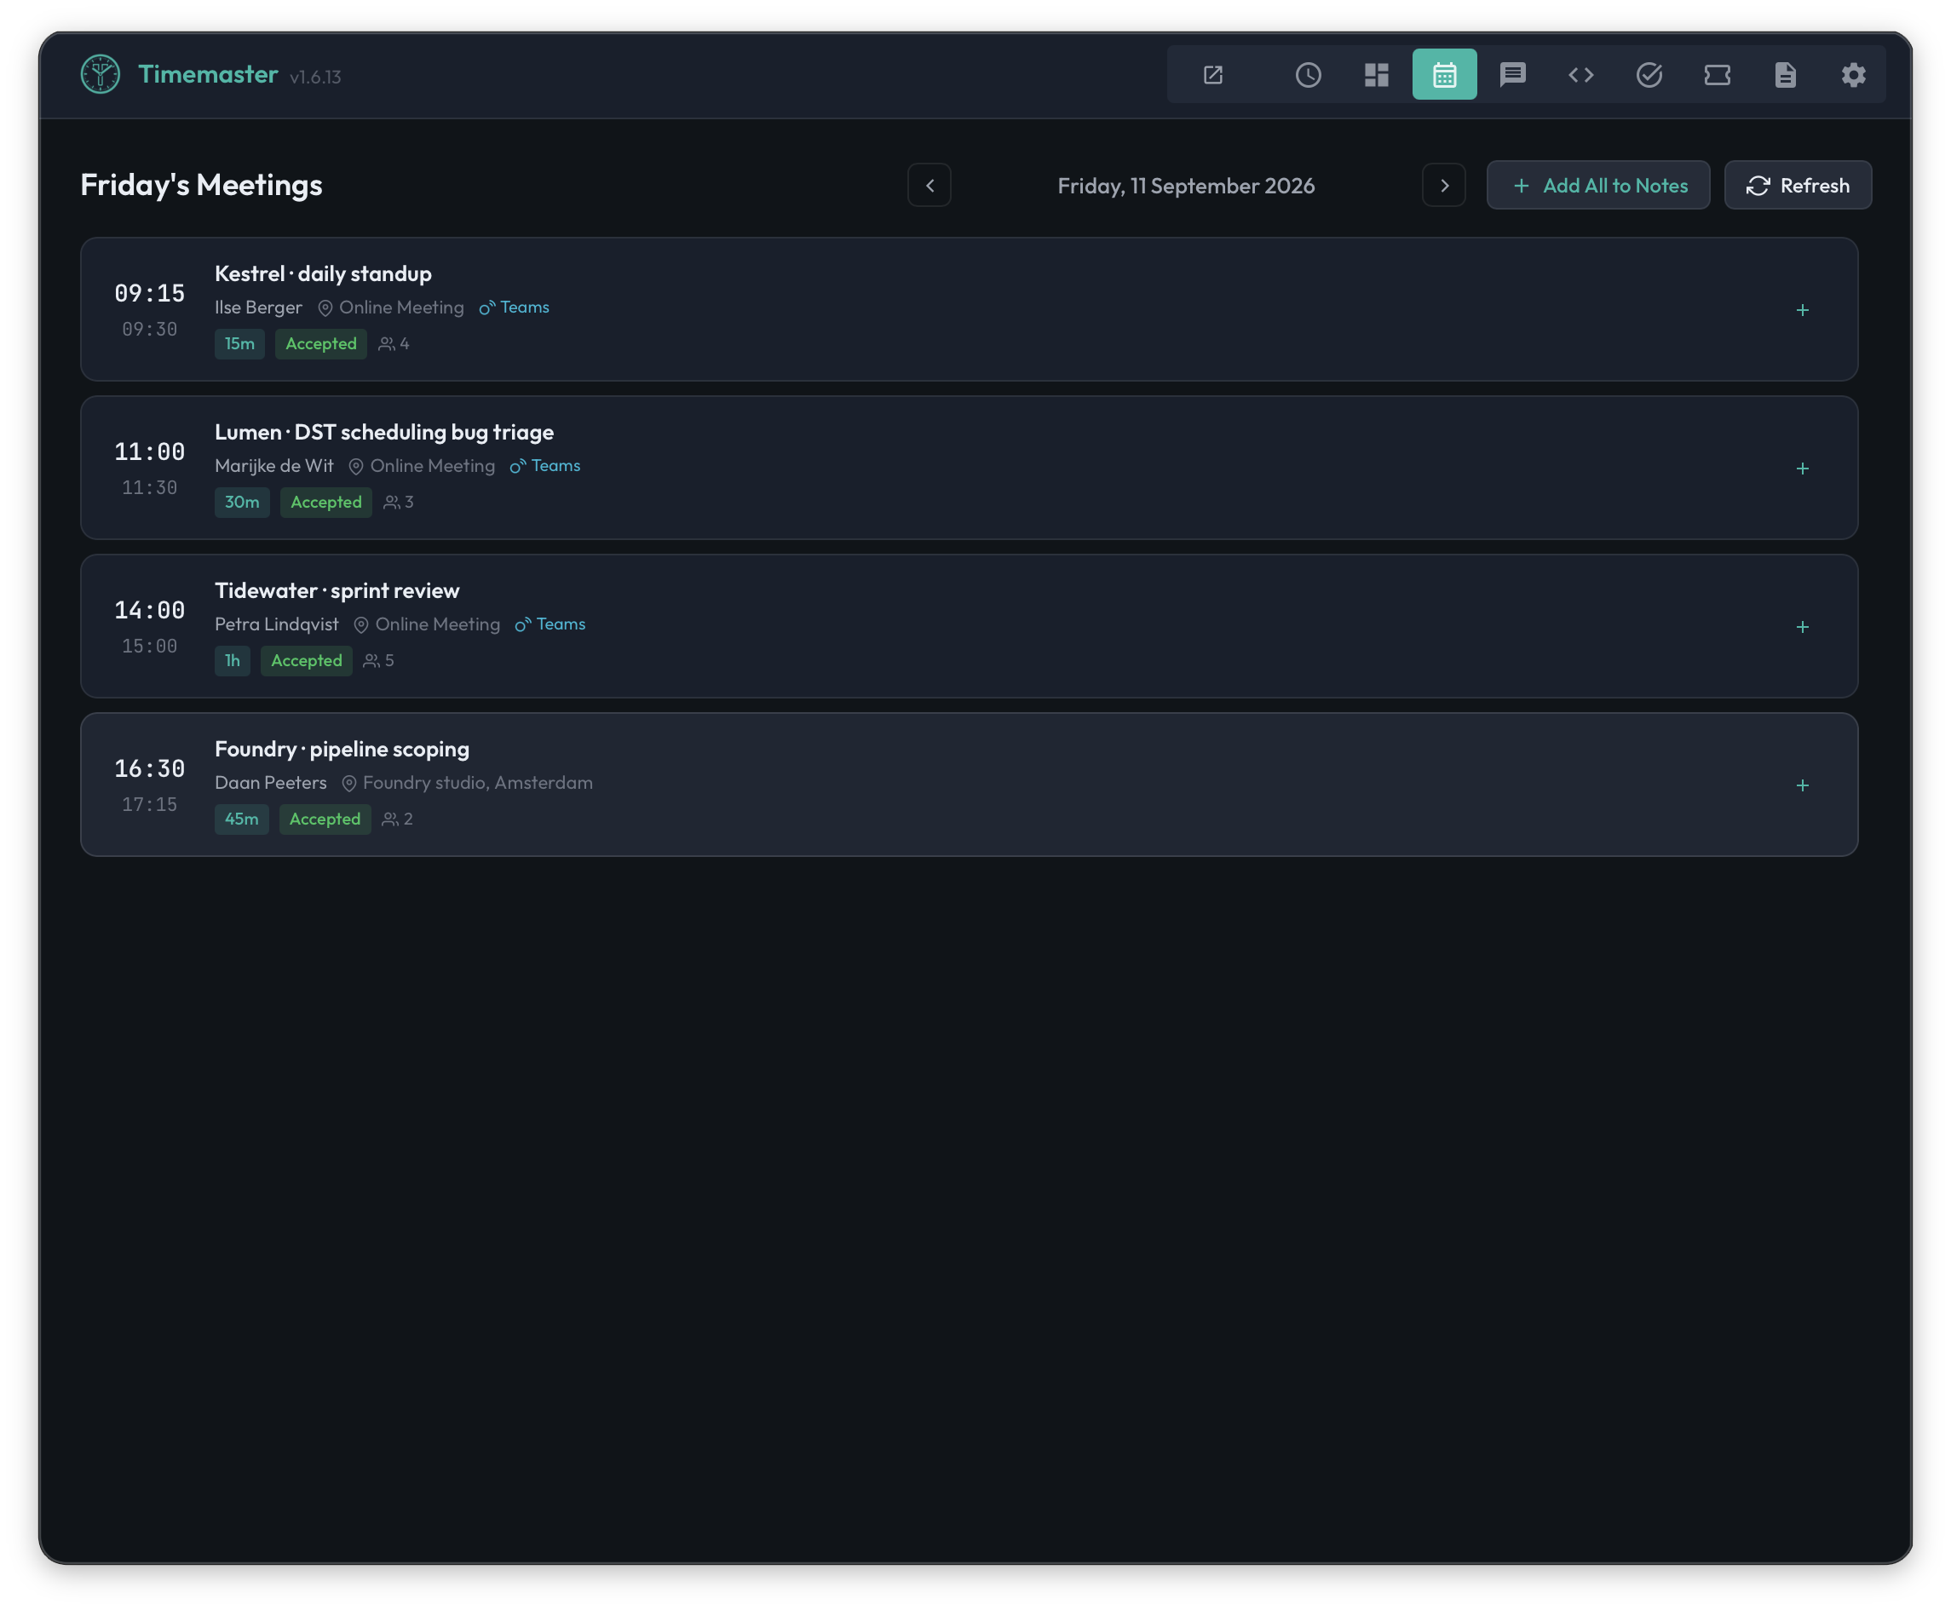Add Foundry pipeline scoping to notes

1803,785
